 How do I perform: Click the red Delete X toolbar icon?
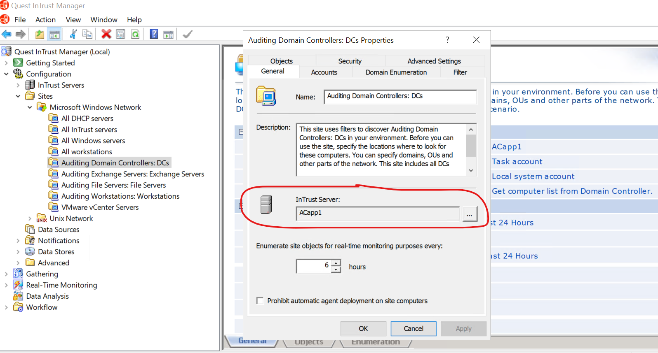click(x=106, y=34)
